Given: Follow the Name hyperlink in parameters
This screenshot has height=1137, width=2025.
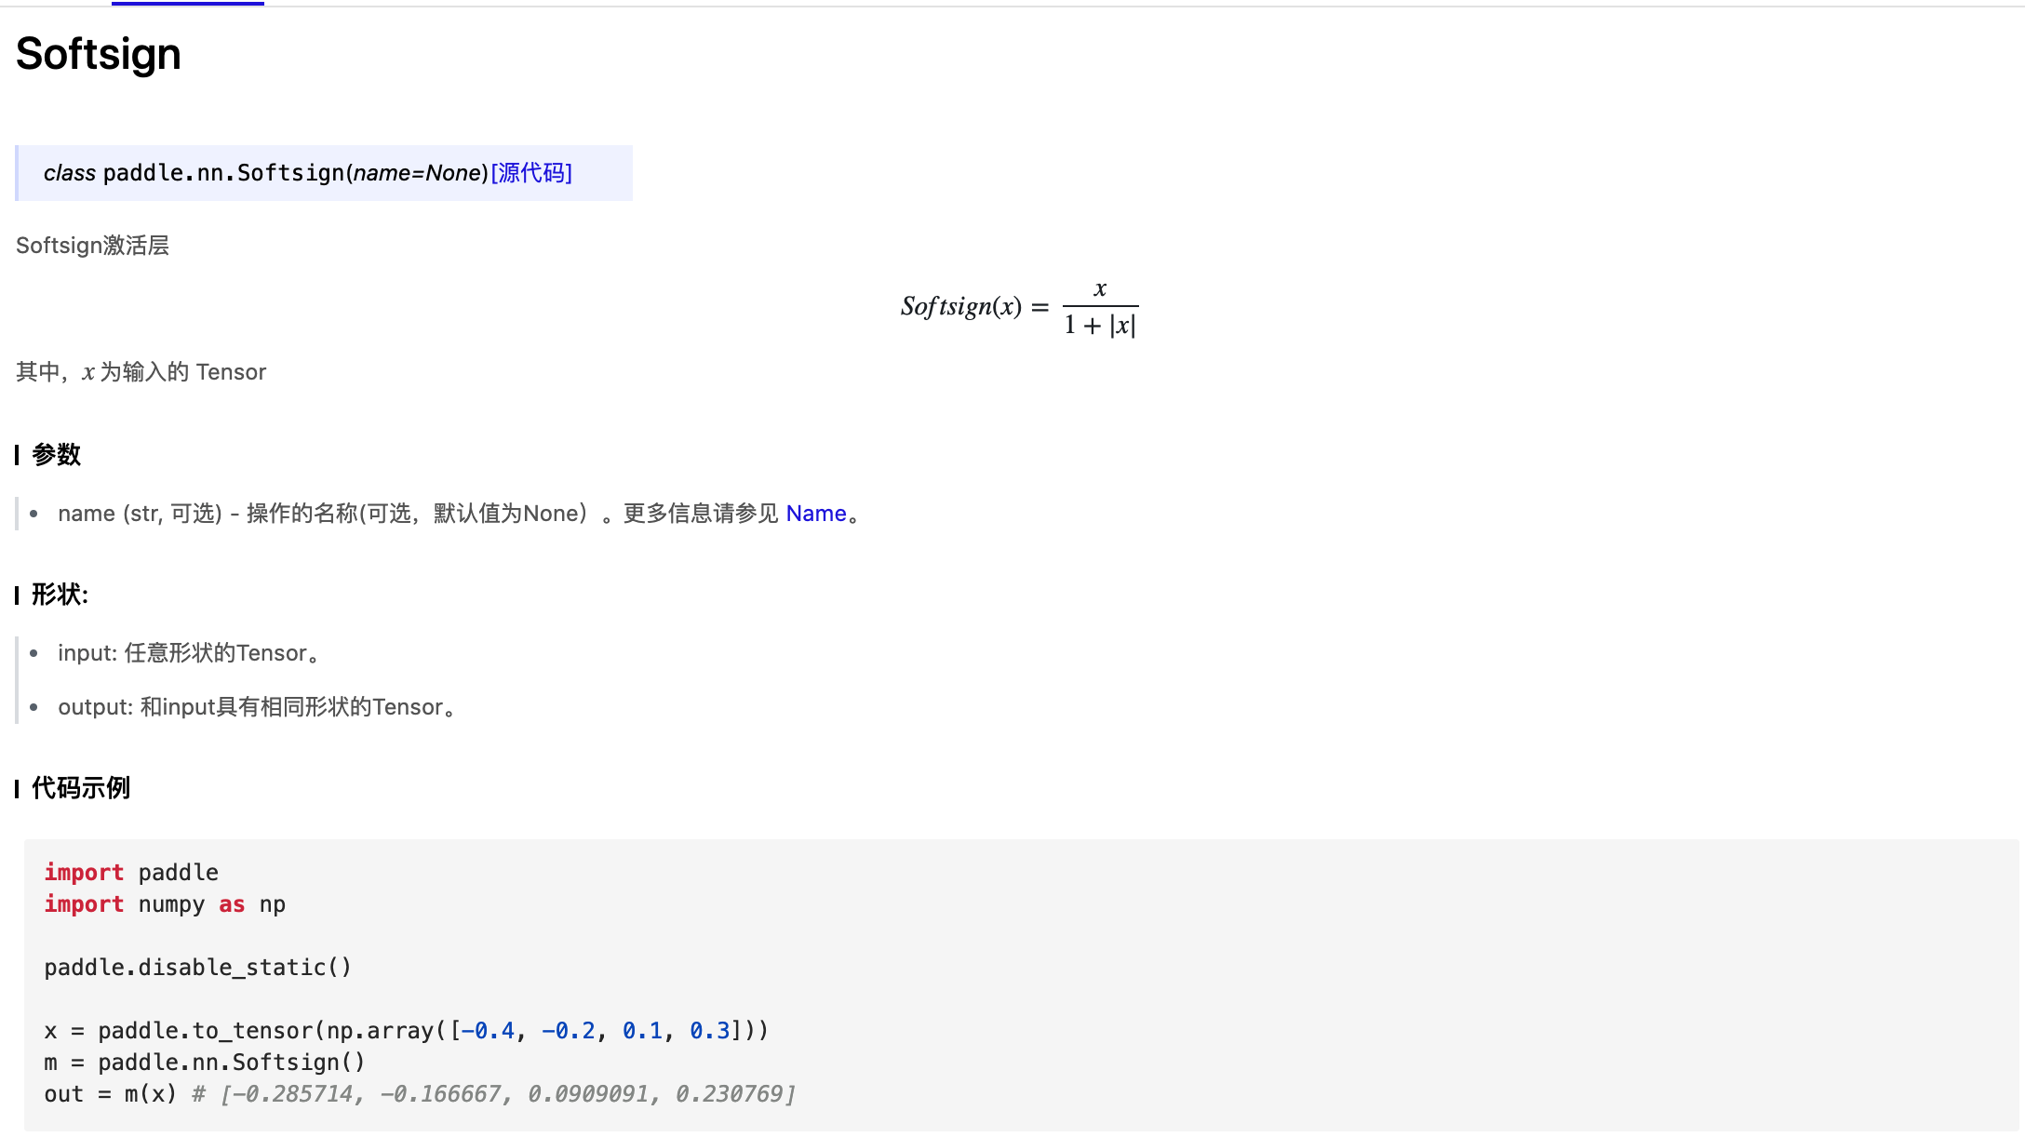Looking at the screenshot, I should (815, 514).
